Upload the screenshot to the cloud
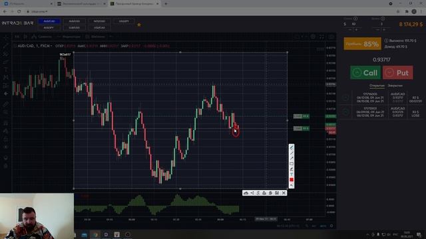426x239 pixels. (x=246, y=193)
